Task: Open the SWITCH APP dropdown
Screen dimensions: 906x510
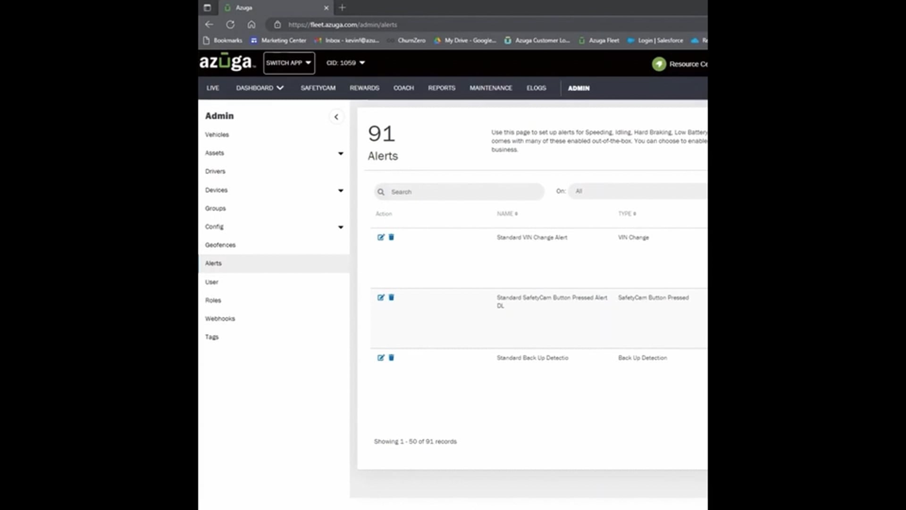Action: [289, 63]
